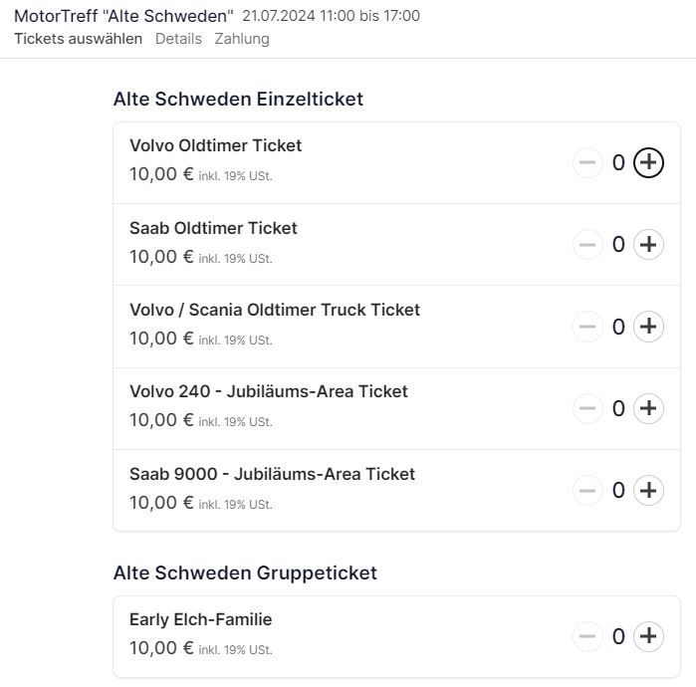Increase Early Elch-Familie ticket quantity

[x=648, y=636]
